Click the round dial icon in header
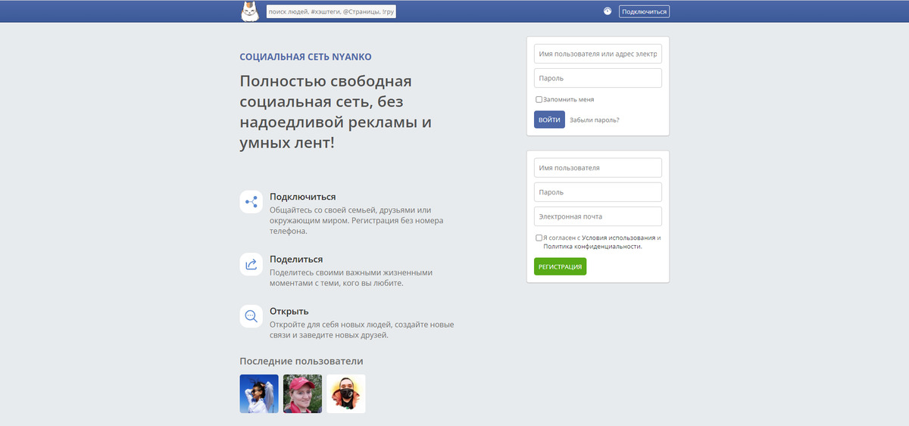Screen dimensions: 909x426 (x=607, y=11)
